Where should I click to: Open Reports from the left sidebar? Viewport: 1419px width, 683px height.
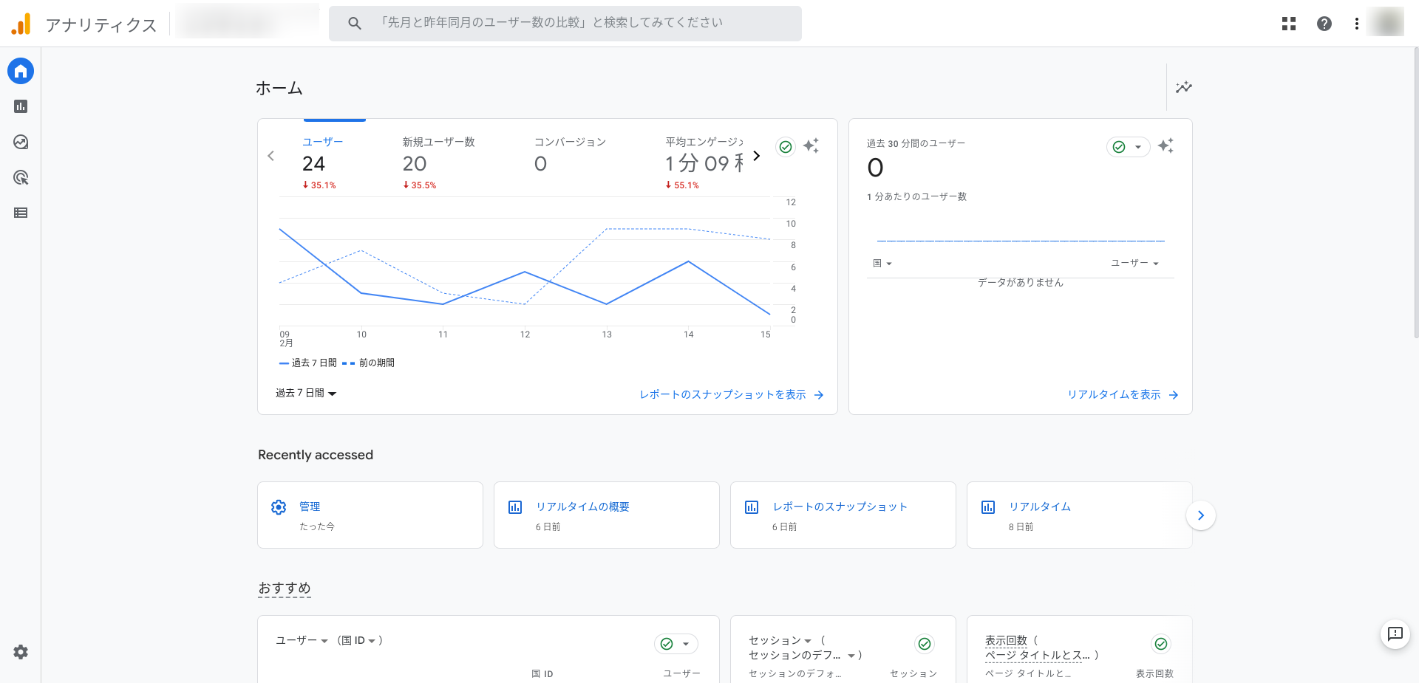[x=21, y=106]
